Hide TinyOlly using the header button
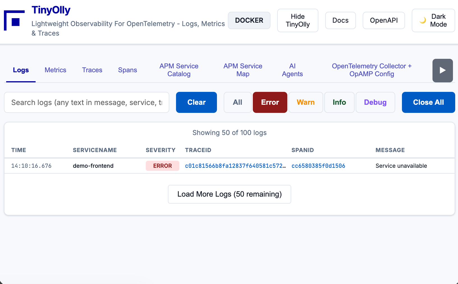 [x=298, y=20]
